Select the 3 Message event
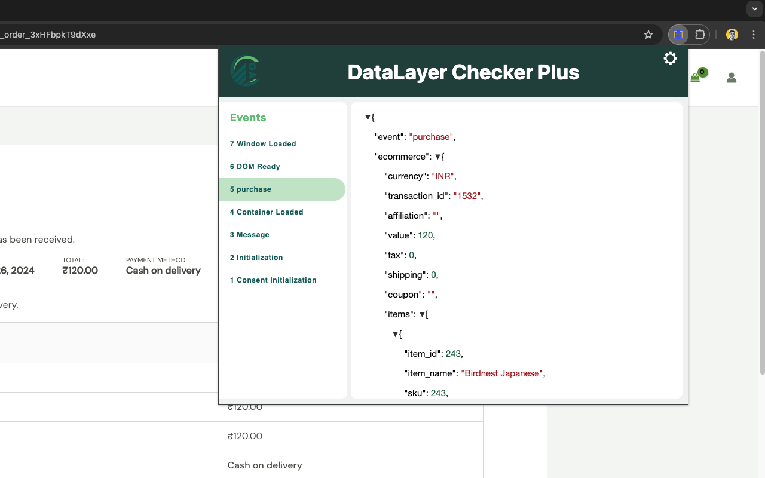Image resolution: width=765 pixels, height=478 pixels. coord(249,234)
